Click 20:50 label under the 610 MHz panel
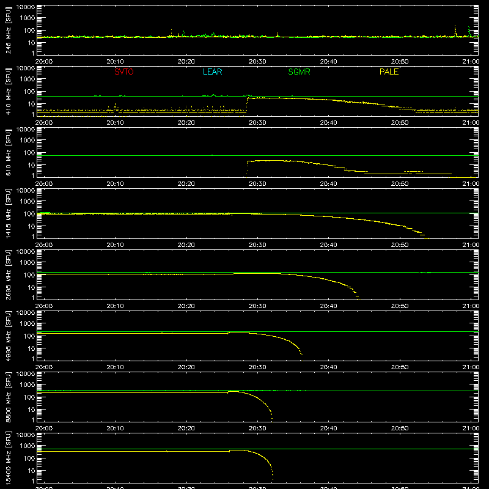Screen dimensions: 489x489 coord(400,184)
